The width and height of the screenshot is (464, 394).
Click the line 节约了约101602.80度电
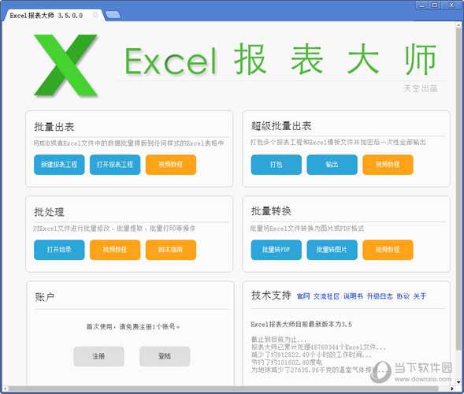[287, 362]
